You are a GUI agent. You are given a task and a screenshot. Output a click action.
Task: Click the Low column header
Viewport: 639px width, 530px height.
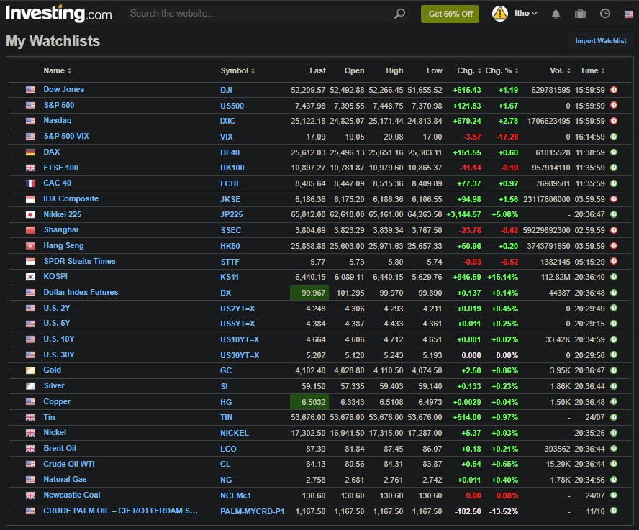coord(435,70)
